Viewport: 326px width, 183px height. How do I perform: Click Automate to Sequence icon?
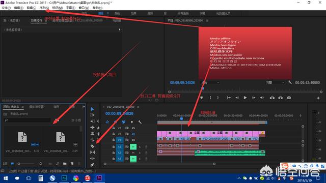click(50, 164)
